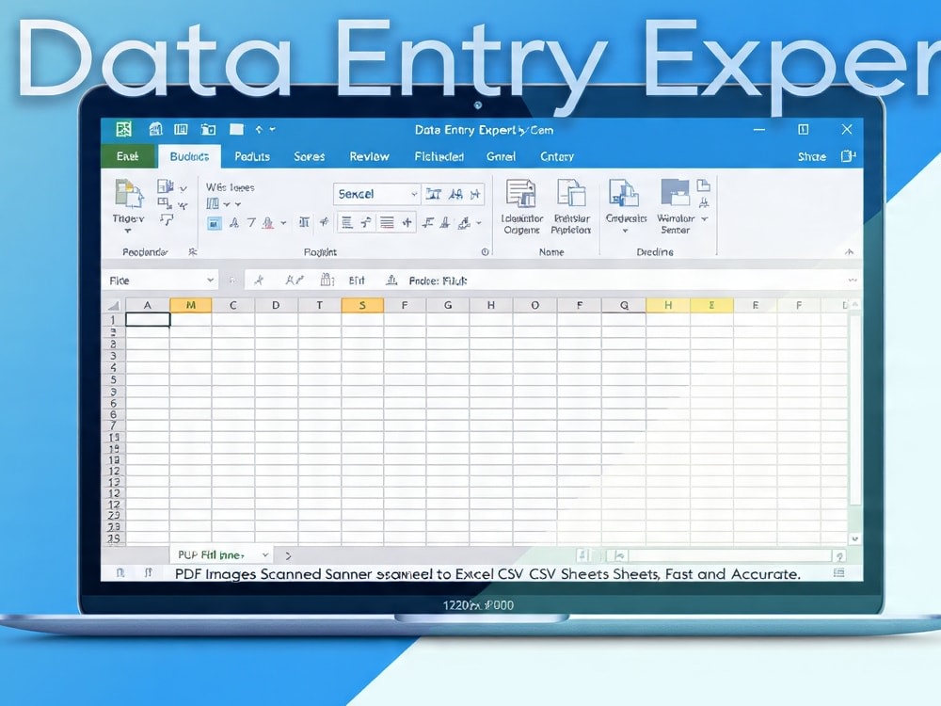The height and width of the screenshot is (706, 941).
Task: Select row header 1
Action: 113,320
